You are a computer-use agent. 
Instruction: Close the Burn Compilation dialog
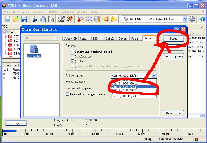pos(183,29)
